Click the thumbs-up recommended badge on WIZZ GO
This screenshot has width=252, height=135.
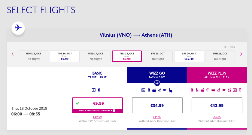157,83
